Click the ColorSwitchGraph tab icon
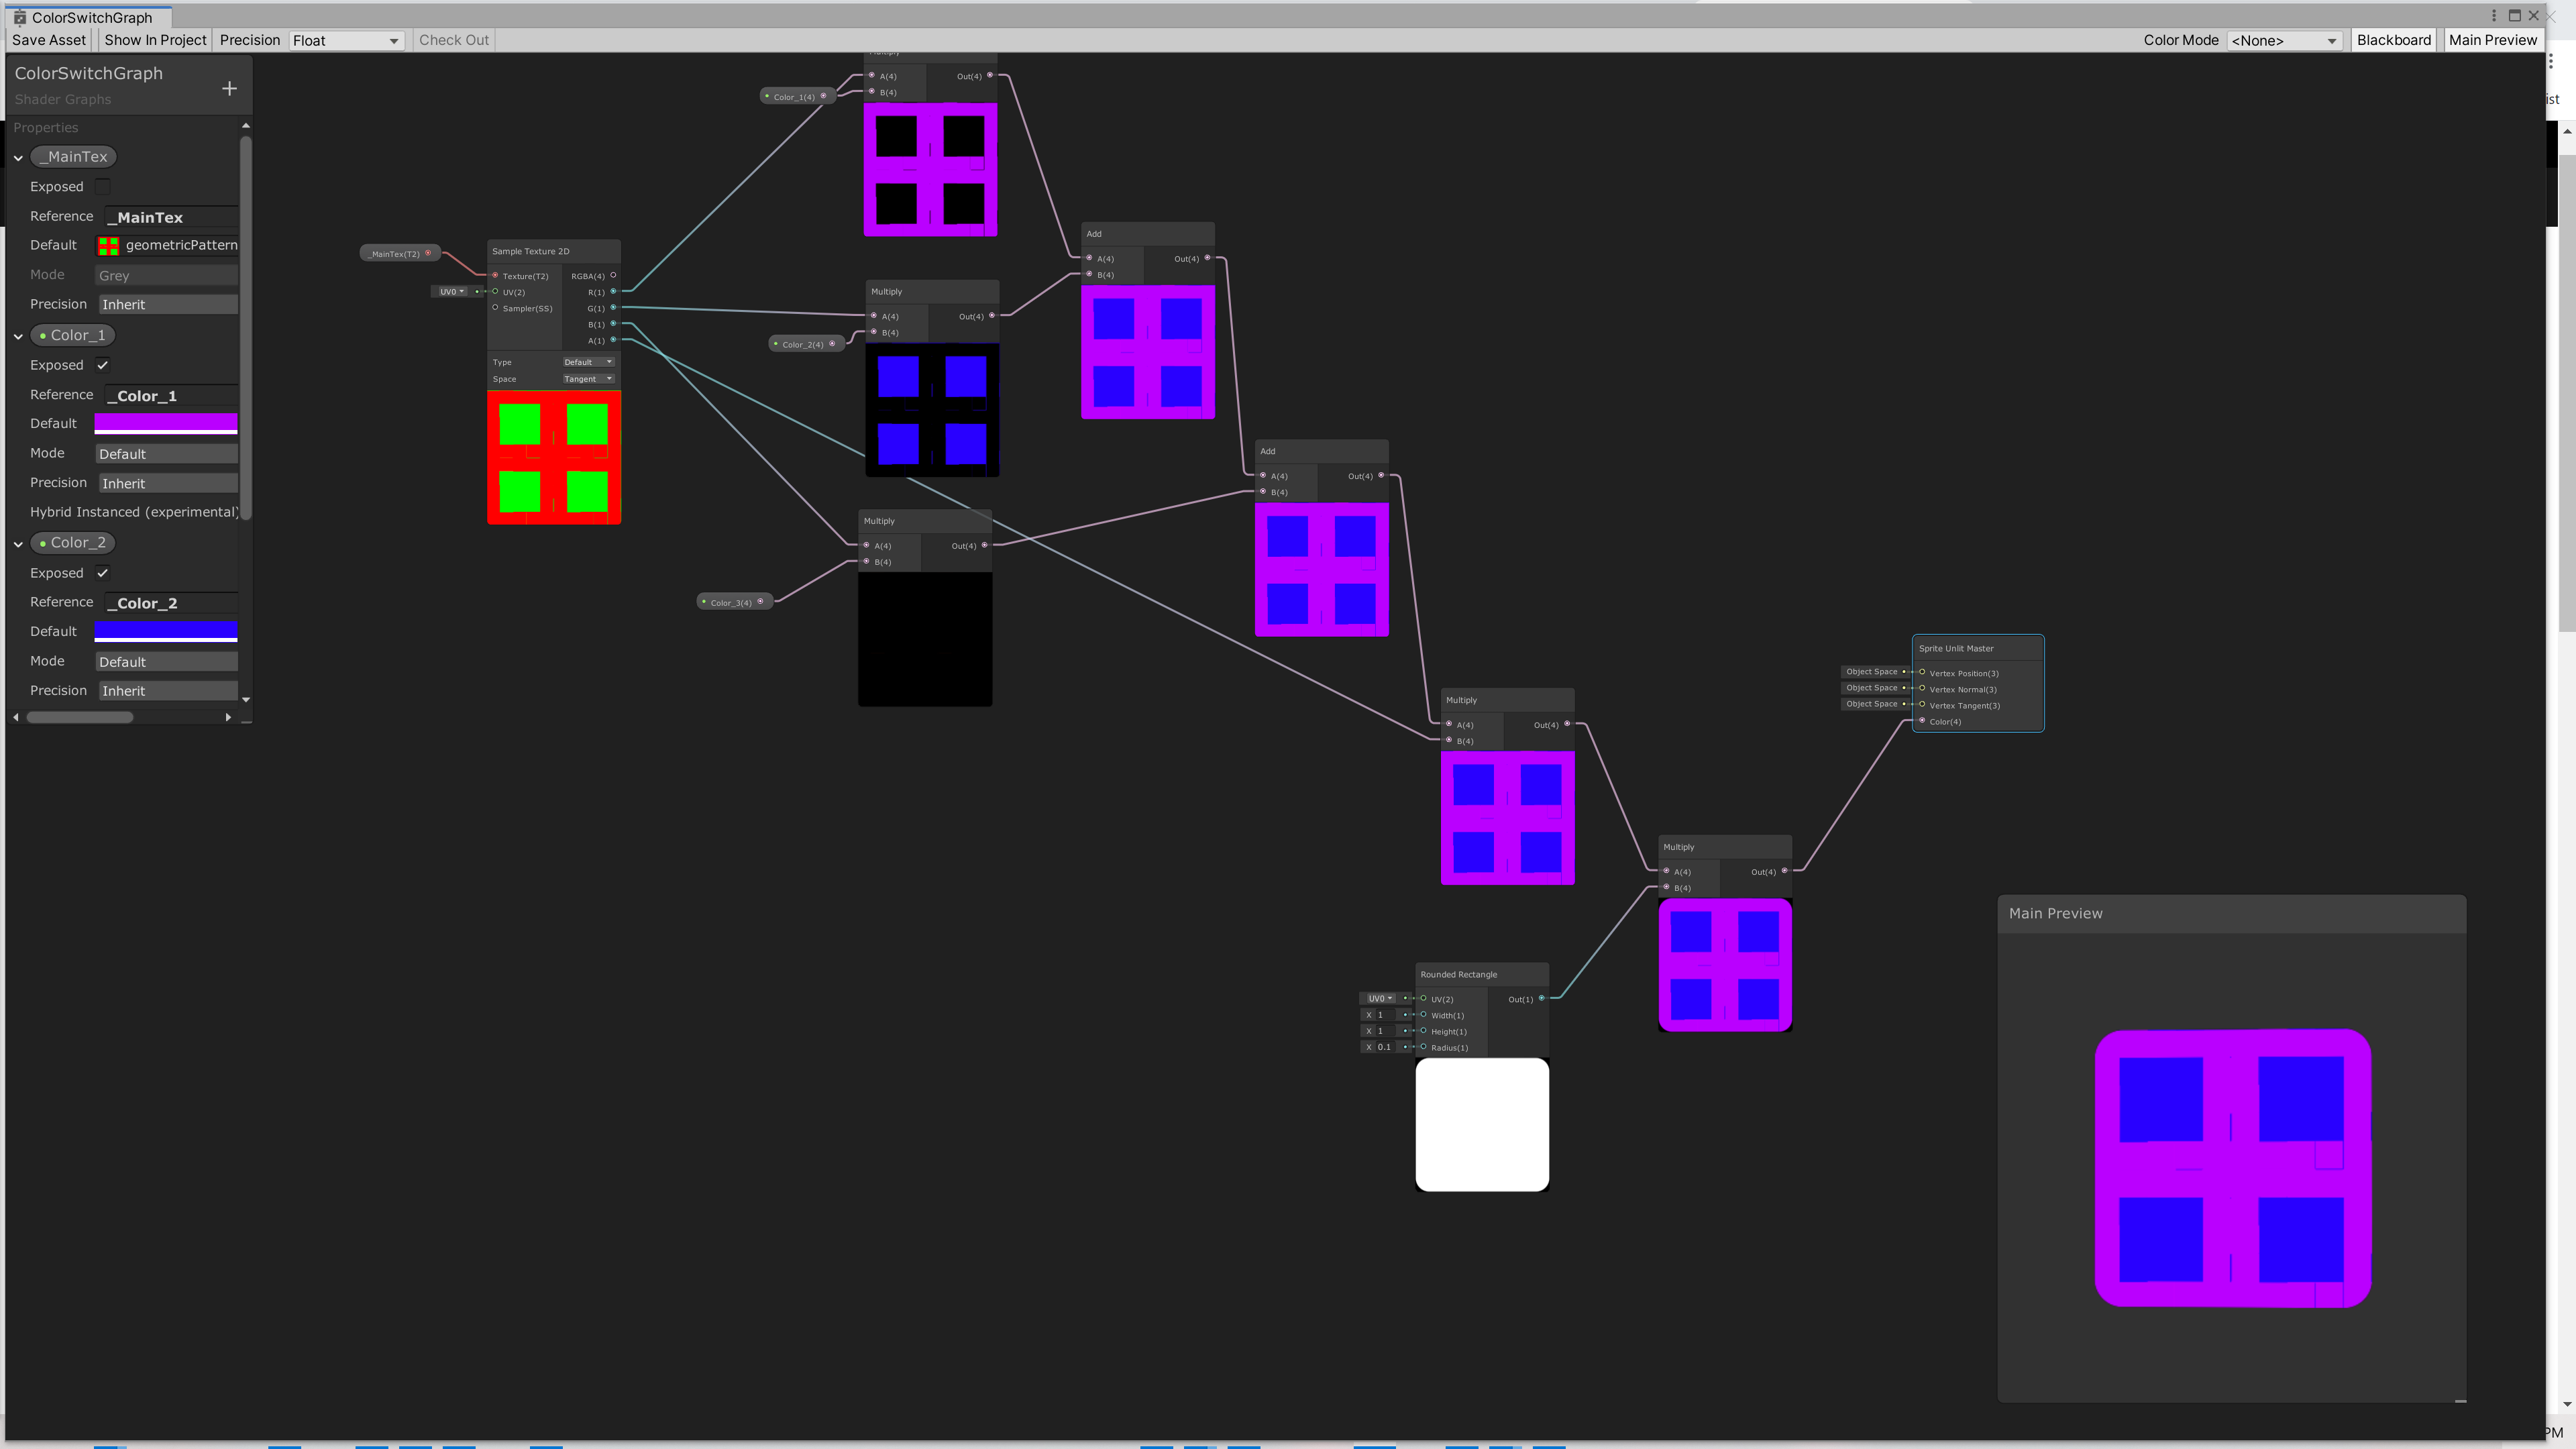Screen dimensions: 2576x1449 tap(19, 17)
